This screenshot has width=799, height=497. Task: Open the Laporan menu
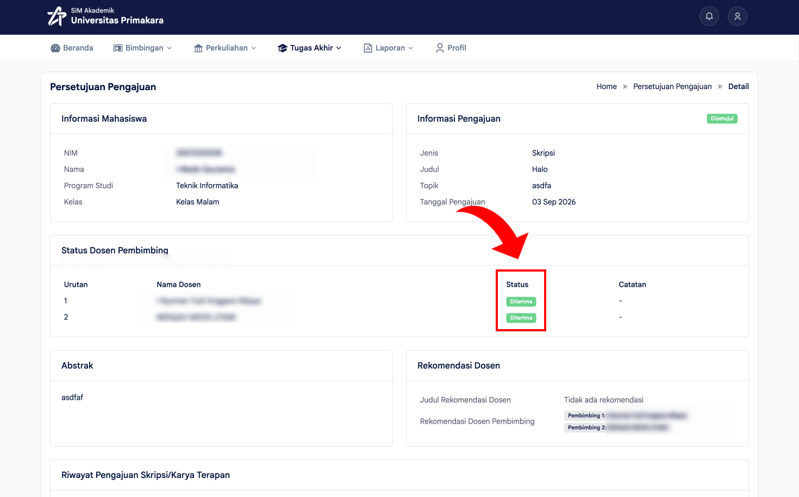pos(389,48)
